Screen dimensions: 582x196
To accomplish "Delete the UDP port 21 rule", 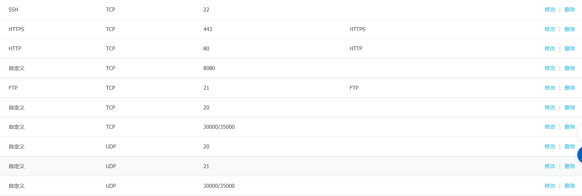I will pos(570,166).
